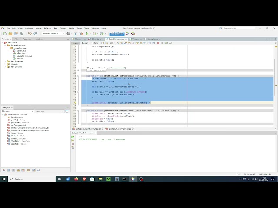The width and height of the screenshot is (278, 208).
Task: Click the Navigator javadoc window icon
Action: [x=66, y=111]
